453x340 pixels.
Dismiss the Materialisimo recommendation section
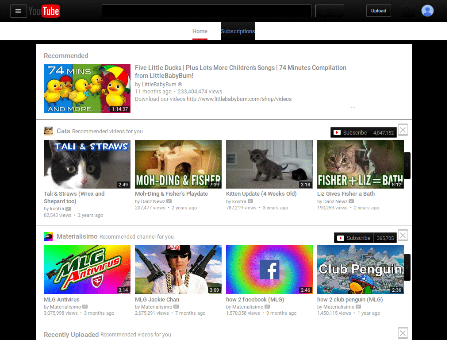coord(403,235)
